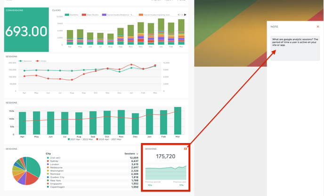Toggle Social media tracking tool legend entry
The width and height of the screenshot is (324, 196).
click(x=155, y=15)
